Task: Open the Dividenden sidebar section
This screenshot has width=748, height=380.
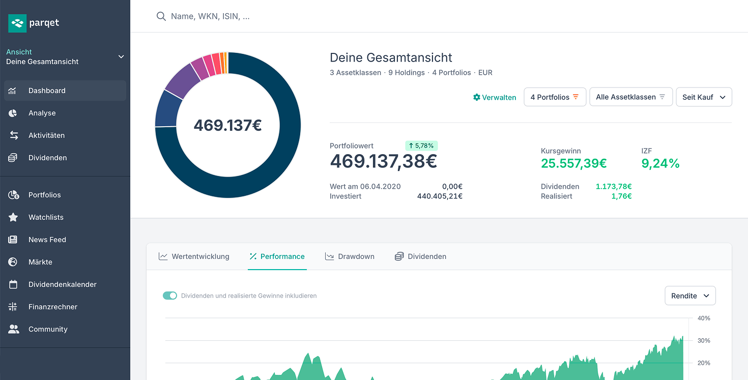Action: [x=46, y=158]
